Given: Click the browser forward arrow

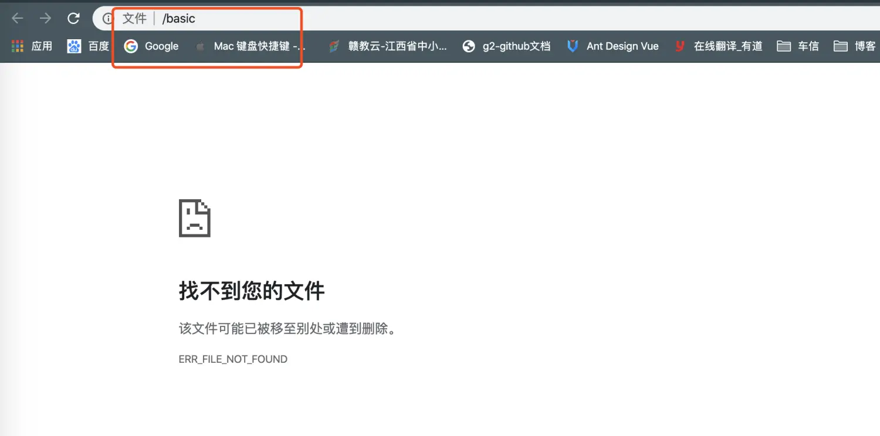Looking at the screenshot, I should pos(45,18).
